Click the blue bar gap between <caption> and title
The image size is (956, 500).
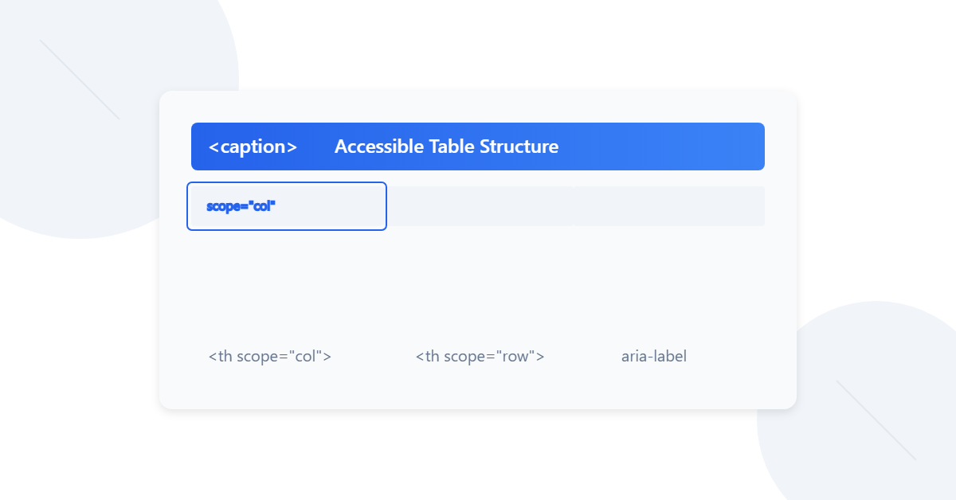point(316,146)
